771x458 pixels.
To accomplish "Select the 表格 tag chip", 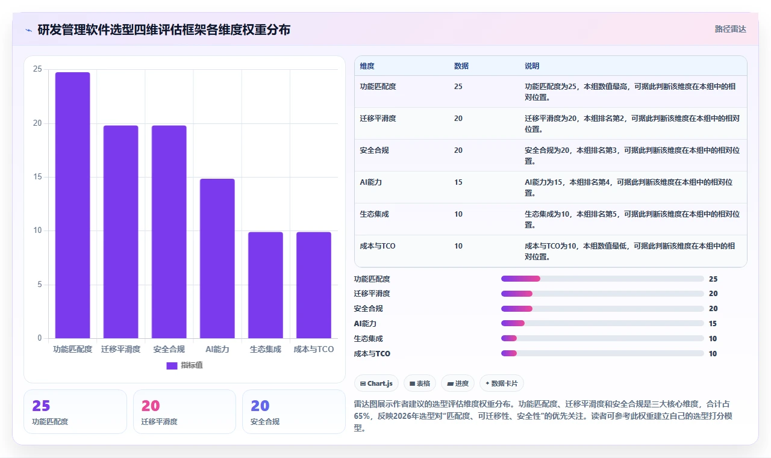I will tap(420, 383).
